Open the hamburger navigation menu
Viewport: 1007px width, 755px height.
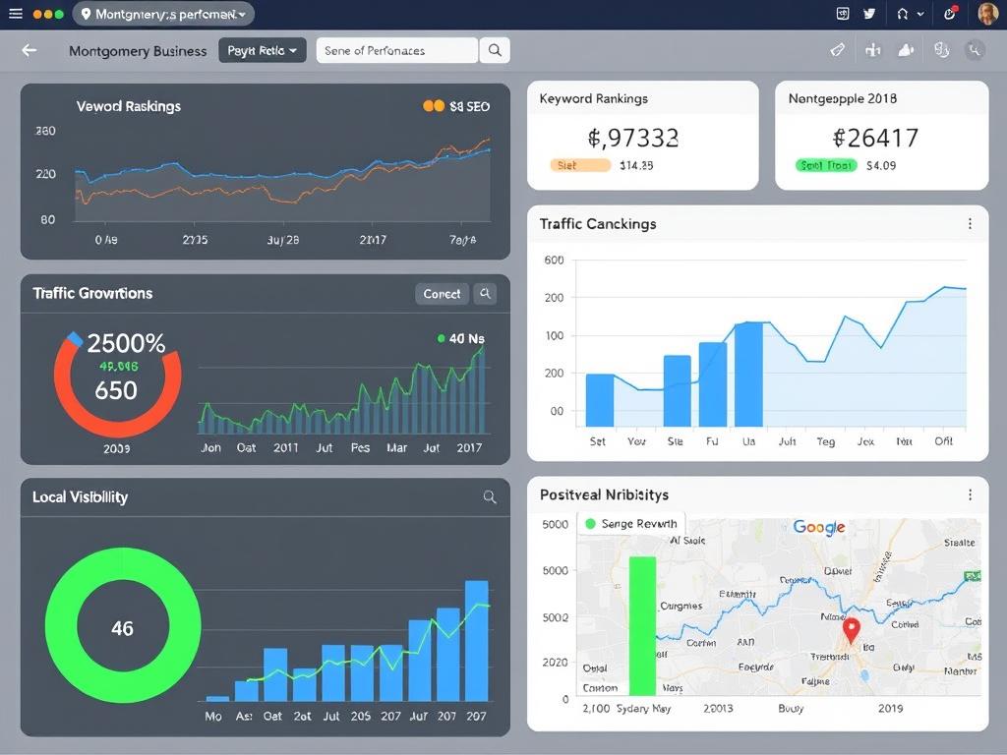pos(15,14)
